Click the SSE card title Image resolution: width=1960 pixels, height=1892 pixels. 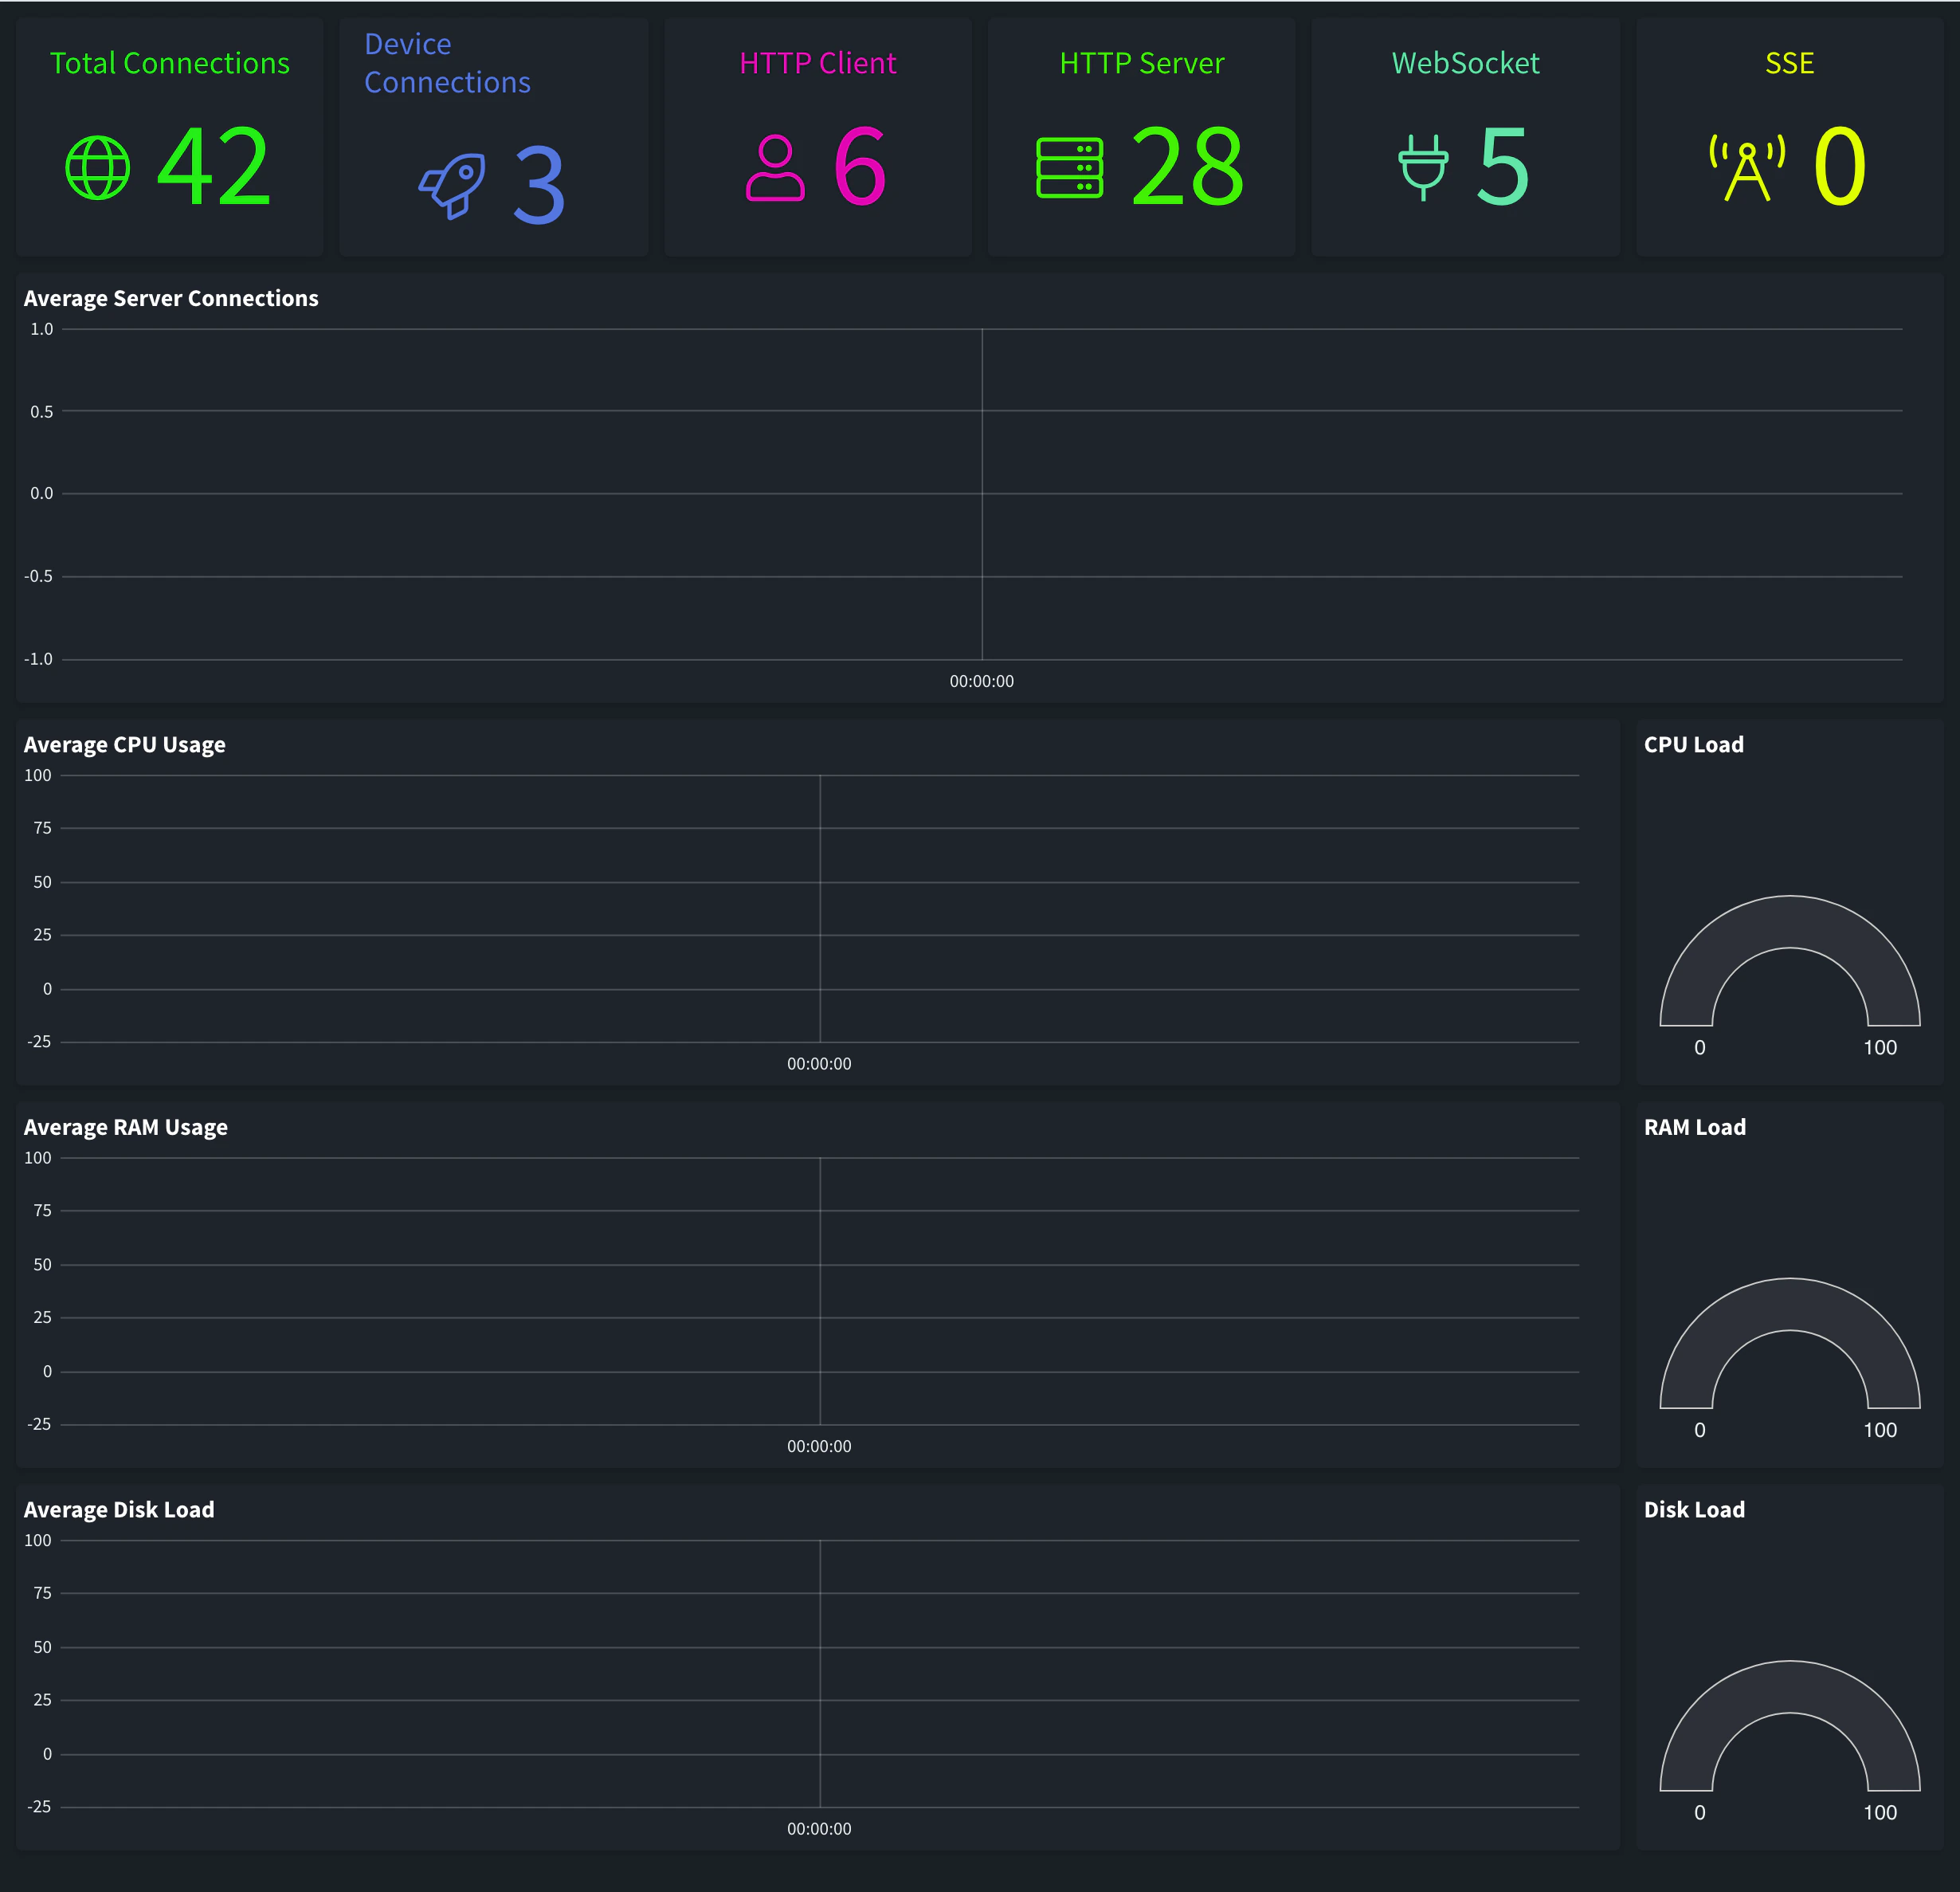coord(1790,63)
